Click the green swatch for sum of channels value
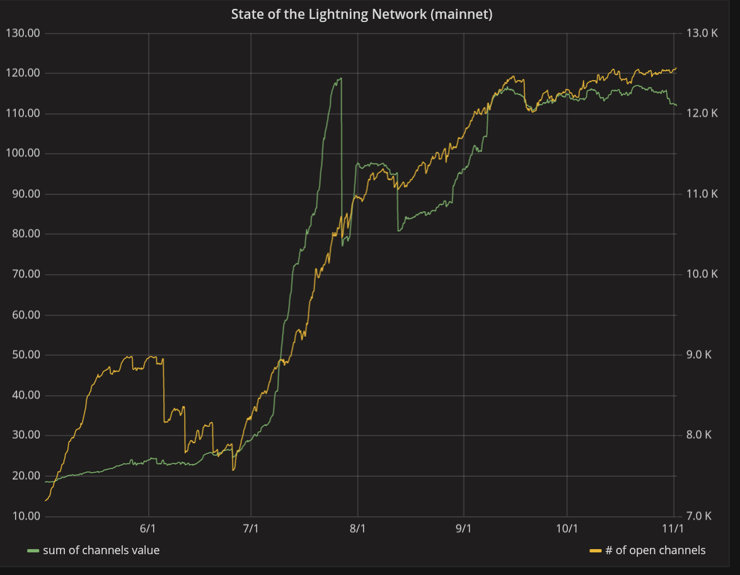Screen dimensions: 740x575 [x=33, y=551]
